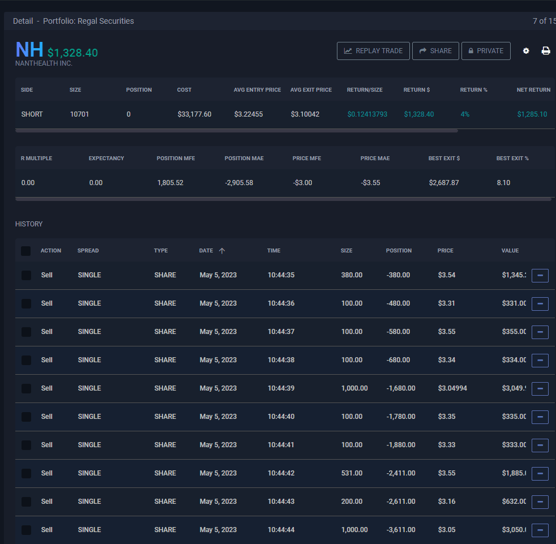Toggle the Private lock button
This screenshot has width=556, height=544.
[x=485, y=51]
